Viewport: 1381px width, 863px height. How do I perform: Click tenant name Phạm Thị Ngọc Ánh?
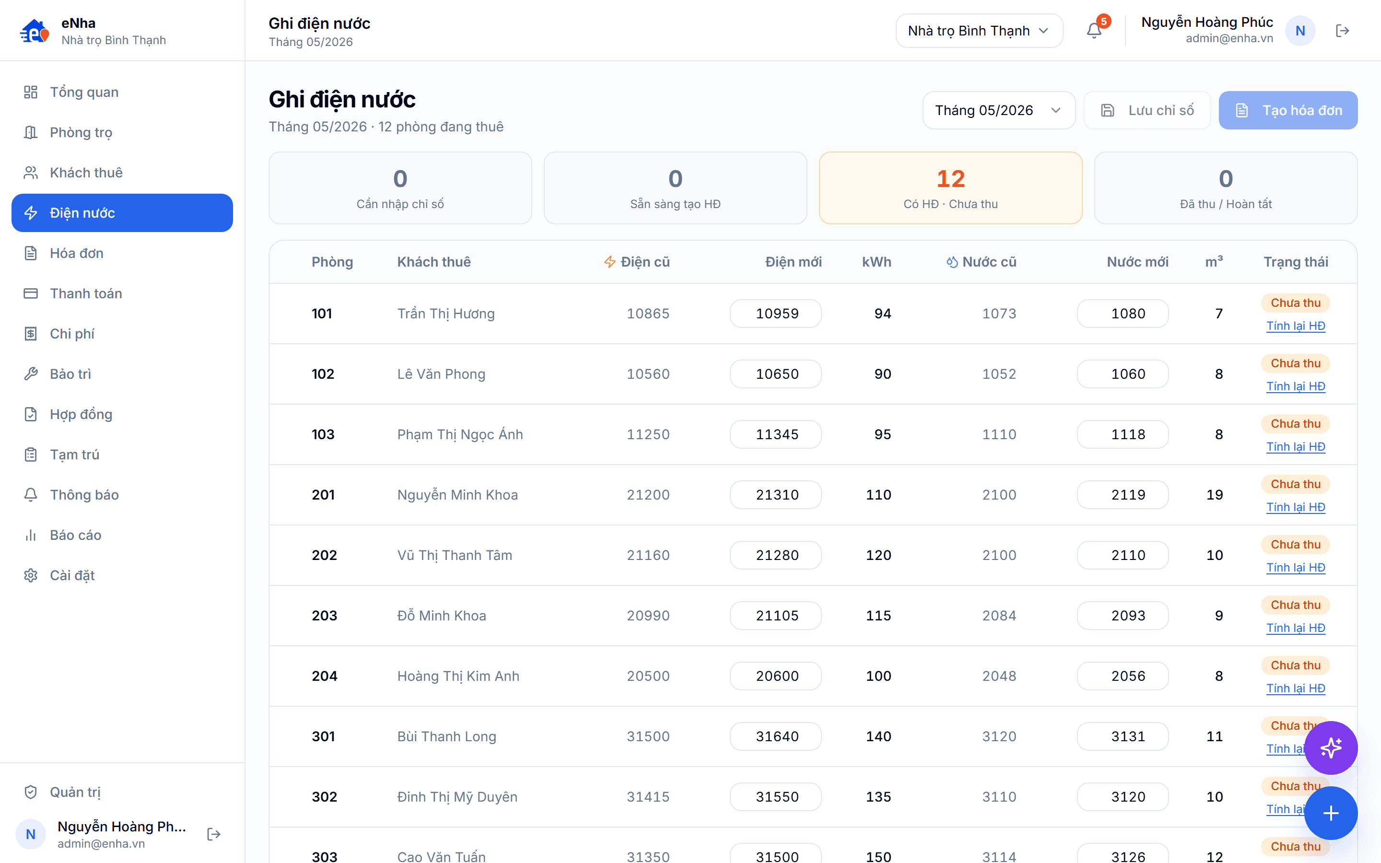coord(460,434)
